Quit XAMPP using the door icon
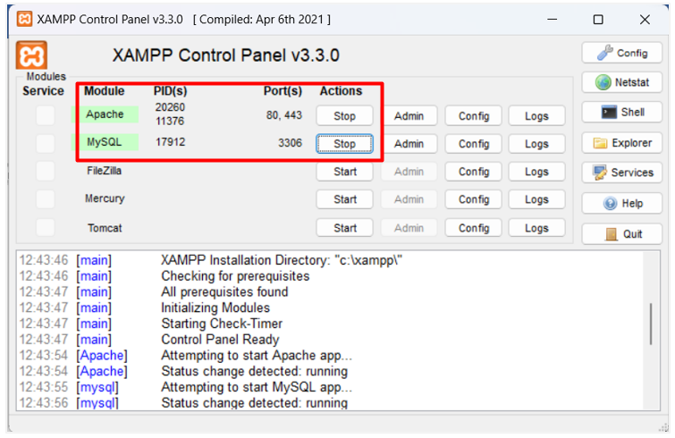This screenshot has height=438, width=675. 623,233
